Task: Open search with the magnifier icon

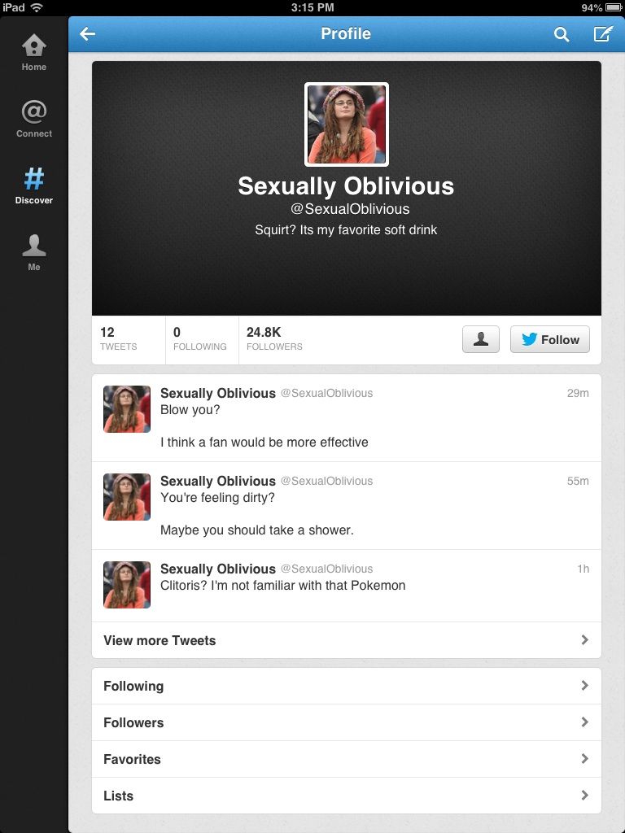Action: click(562, 34)
